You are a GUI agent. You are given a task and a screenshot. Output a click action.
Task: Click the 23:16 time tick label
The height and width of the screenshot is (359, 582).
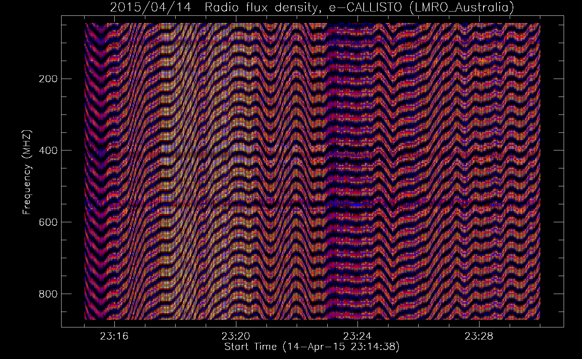click(115, 336)
